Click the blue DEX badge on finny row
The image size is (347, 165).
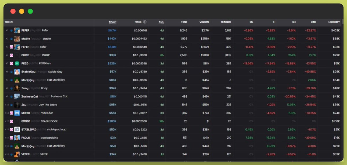(x=12, y=88)
